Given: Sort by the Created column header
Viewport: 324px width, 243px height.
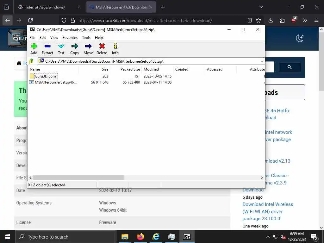Looking at the screenshot, I should tap(189, 69).
